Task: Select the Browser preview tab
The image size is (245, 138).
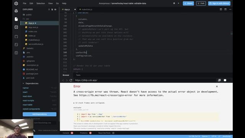Action: (x=66, y=75)
